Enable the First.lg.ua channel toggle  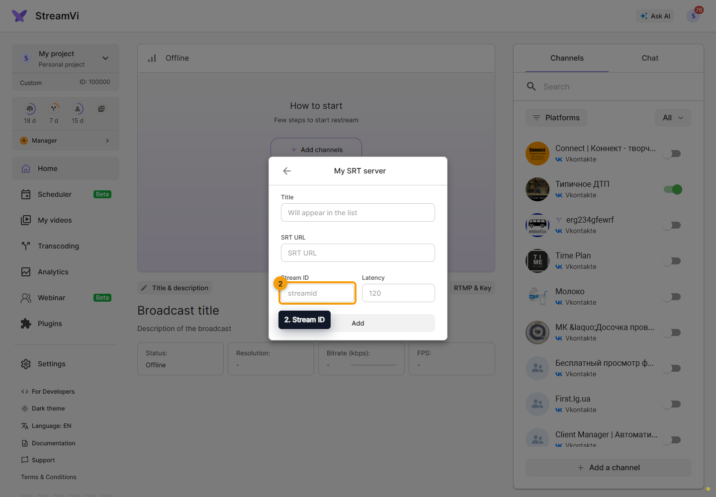click(x=672, y=404)
